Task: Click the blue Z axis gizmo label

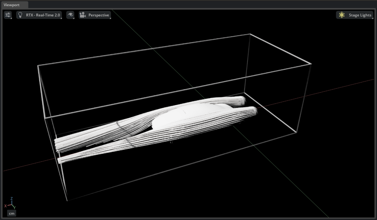Action: click(x=12, y=198)
